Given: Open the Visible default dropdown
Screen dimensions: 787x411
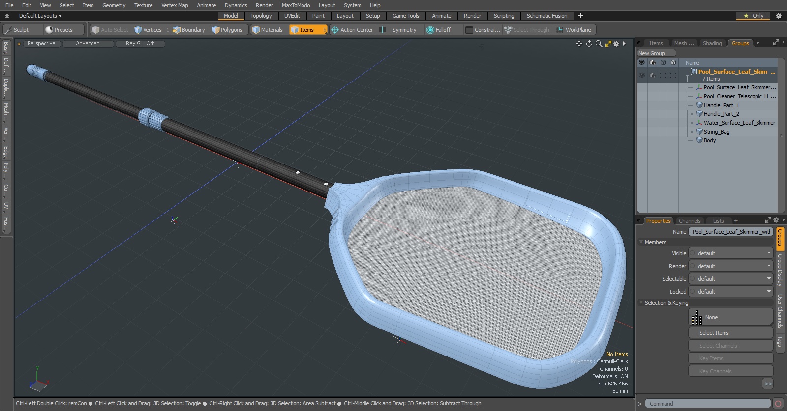Looking at the screenshot, I should pyautogui.click(x=730, y=253).
